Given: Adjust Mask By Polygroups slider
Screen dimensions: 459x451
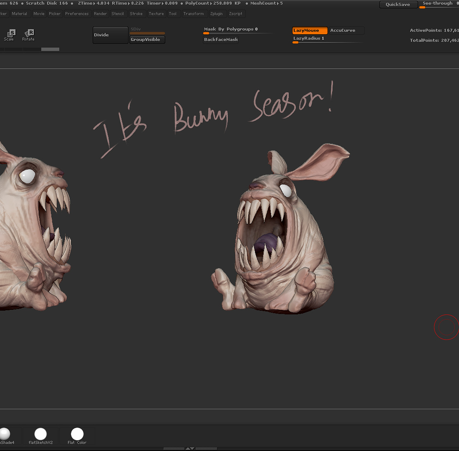Looking at the screenshot, I should (239, 30).
